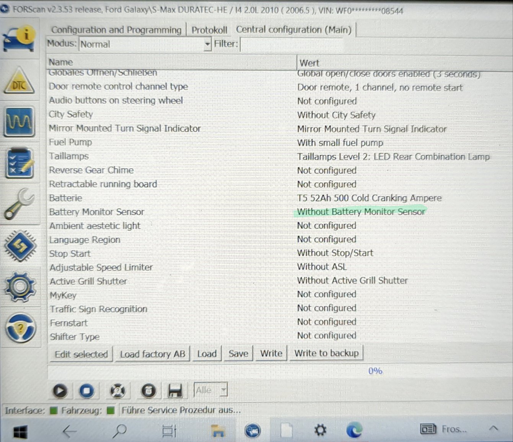Click the Edit selected button
513x442 pixels.
point(81,354)
